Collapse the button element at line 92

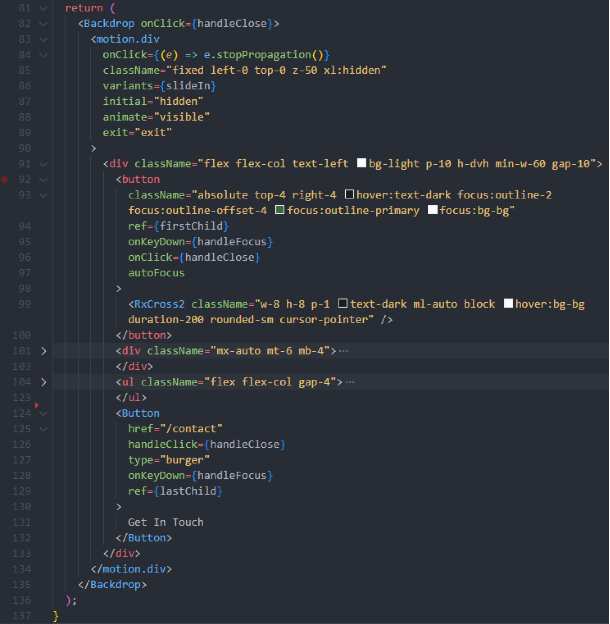(x=44, y=180)
